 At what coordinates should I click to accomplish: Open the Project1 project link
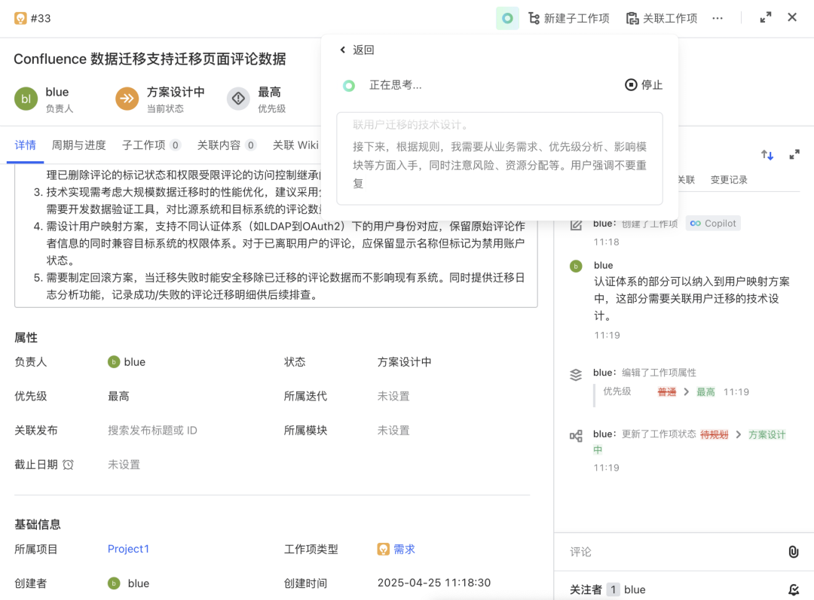pyautogui.click(x=128, y=549)
